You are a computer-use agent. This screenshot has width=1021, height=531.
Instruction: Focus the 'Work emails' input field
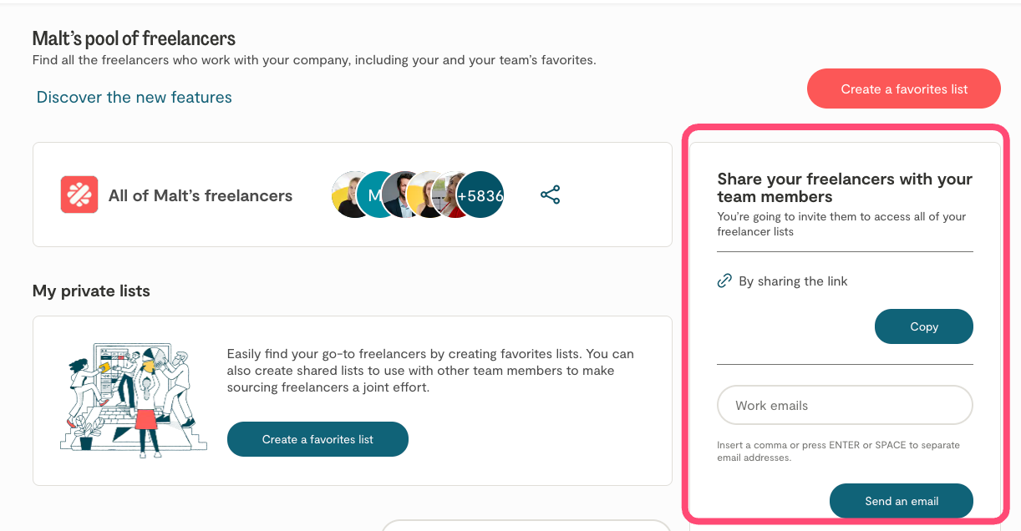845,406
